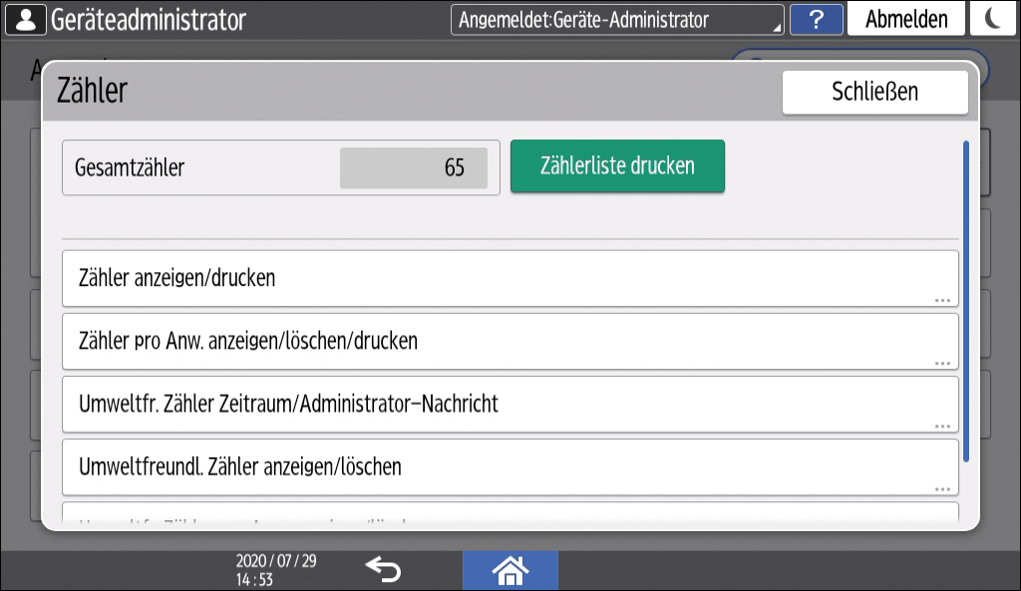This screenshot has height=591, width=1021.
Task: Open 'Zähler anzeigen/drucken' entry
Action: pyautogui.click(x=510, y=278)
